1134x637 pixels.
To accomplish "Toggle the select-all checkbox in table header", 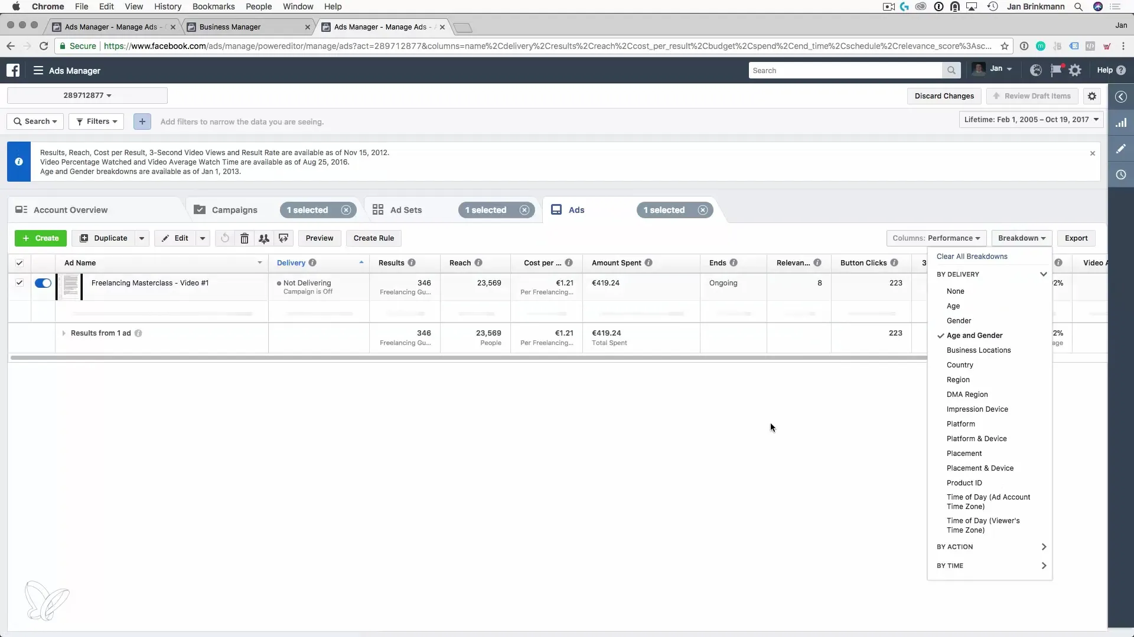I will (19, 263).
